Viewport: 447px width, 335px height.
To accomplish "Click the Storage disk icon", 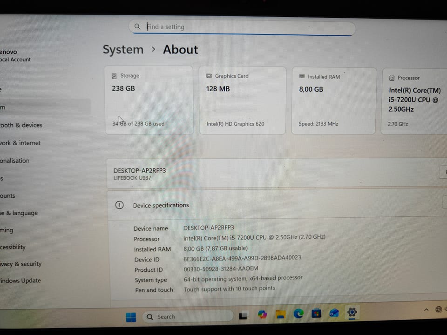I will coord(114,76).
